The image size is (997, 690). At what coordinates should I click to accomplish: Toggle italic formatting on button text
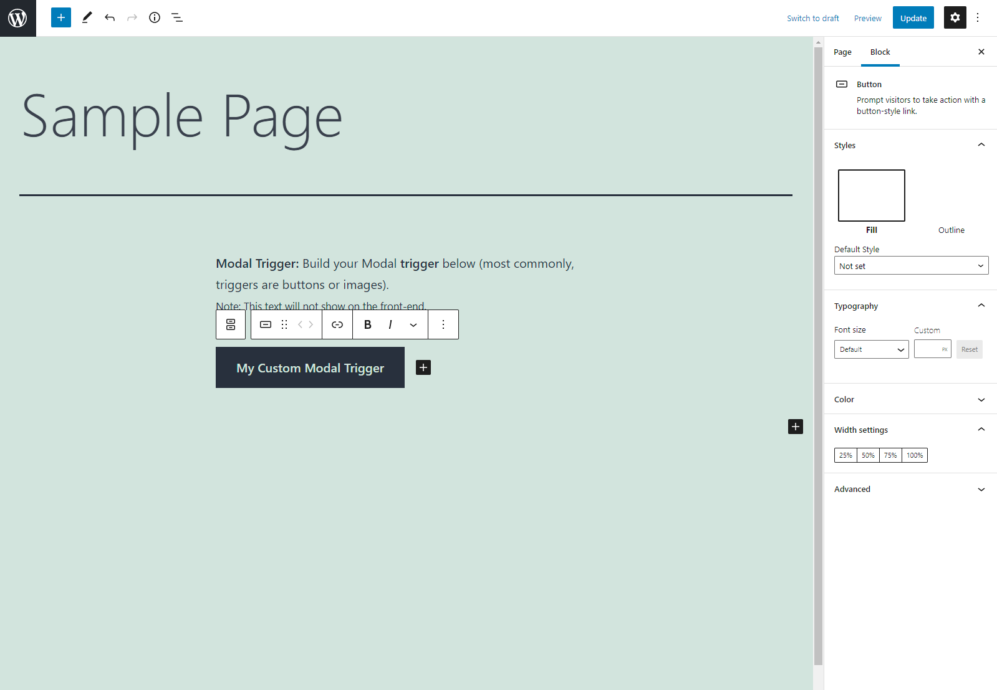coord(390,324)
